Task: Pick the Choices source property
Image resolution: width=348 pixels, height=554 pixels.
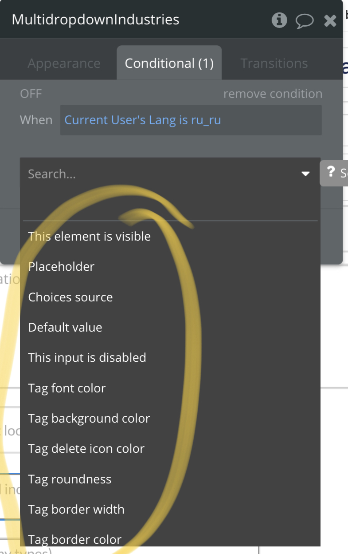Action: click(170, 297)
